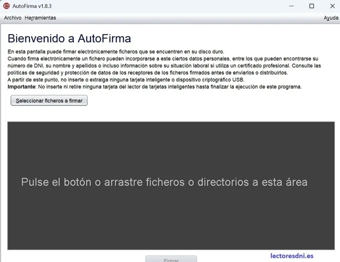Click the AutoFirma red logo icon
This screenshot has height=262, width=340.
coord(6,6)
